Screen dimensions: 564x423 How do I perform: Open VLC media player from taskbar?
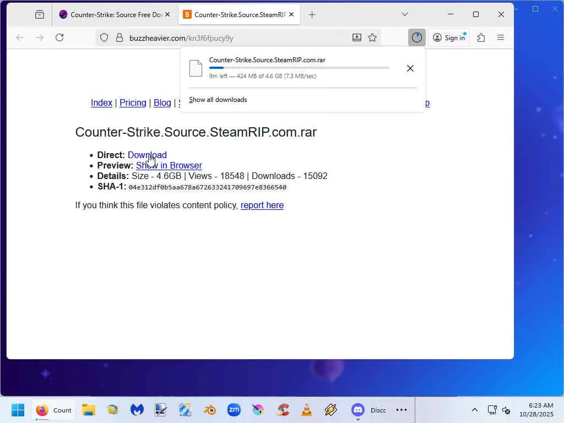coord(307,410)
